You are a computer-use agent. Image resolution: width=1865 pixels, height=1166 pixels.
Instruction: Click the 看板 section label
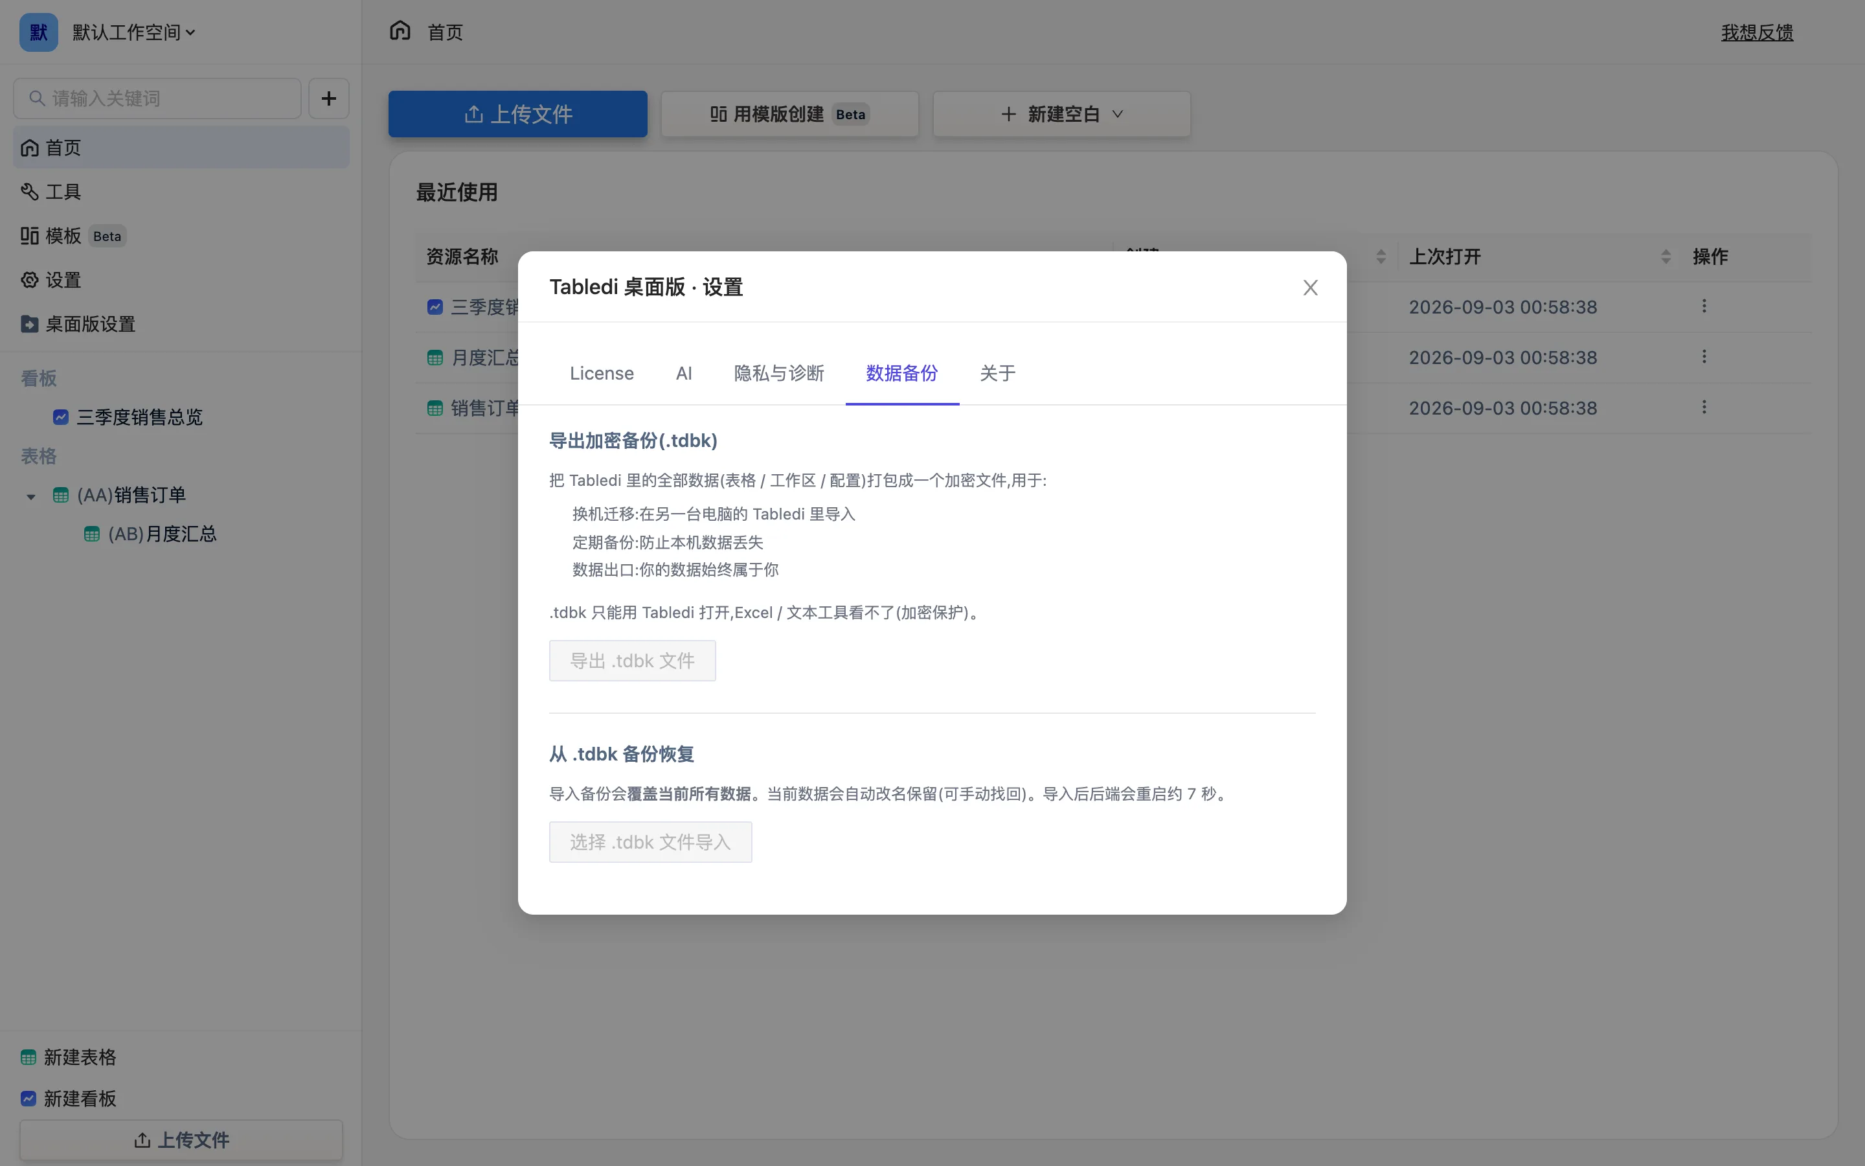click(39, 379)
